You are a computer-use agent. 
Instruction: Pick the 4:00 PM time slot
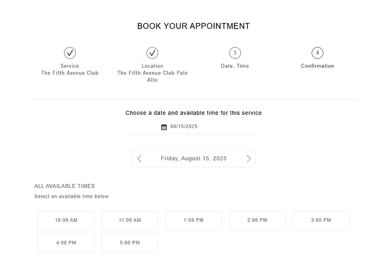pyautogui.click(x=66, y=243)
